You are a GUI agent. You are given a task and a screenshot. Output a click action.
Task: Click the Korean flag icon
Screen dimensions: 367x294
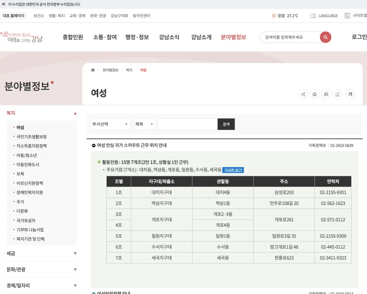click(3, 4)
